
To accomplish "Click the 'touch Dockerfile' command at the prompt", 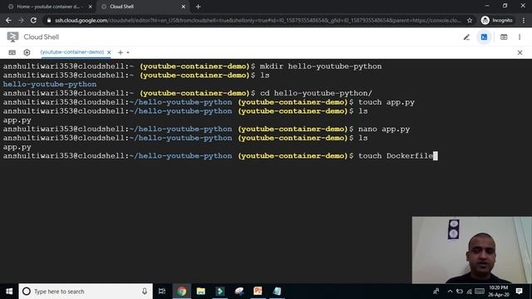I will 396,155.
